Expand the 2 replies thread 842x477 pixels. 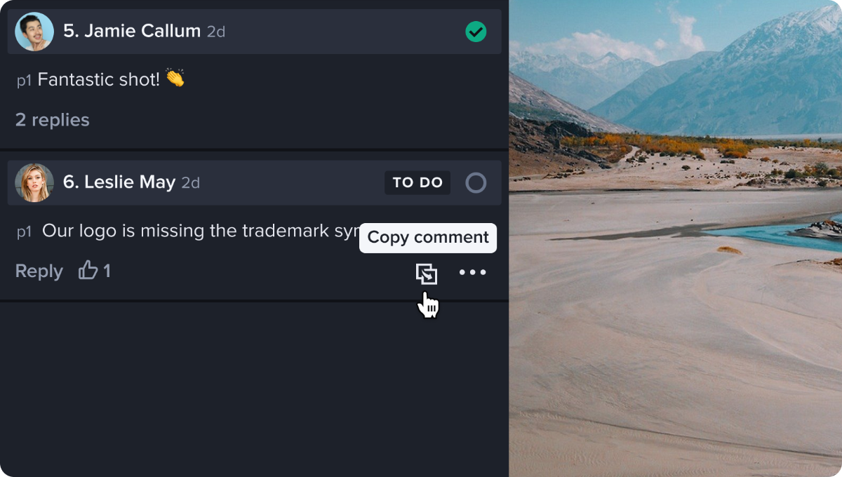pos(53,120)
